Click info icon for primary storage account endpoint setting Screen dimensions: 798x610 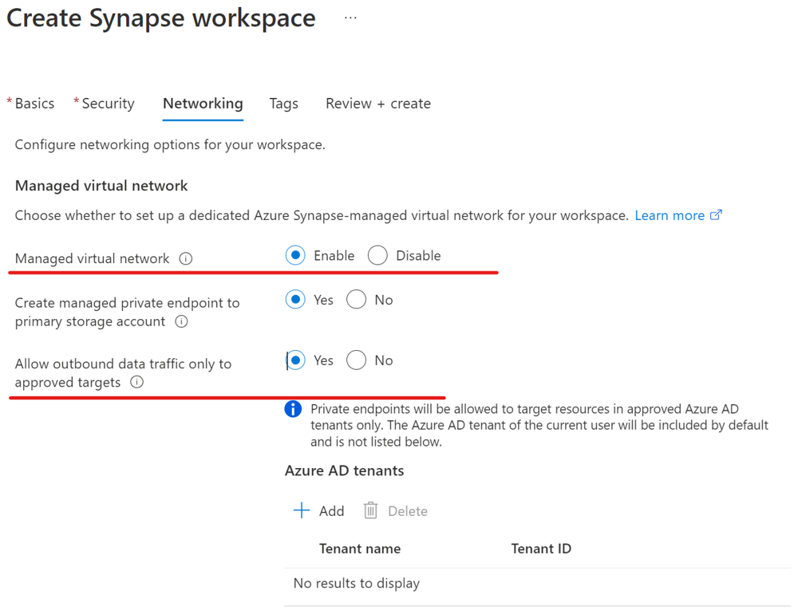pyautogui.click(x=181, y=321)
